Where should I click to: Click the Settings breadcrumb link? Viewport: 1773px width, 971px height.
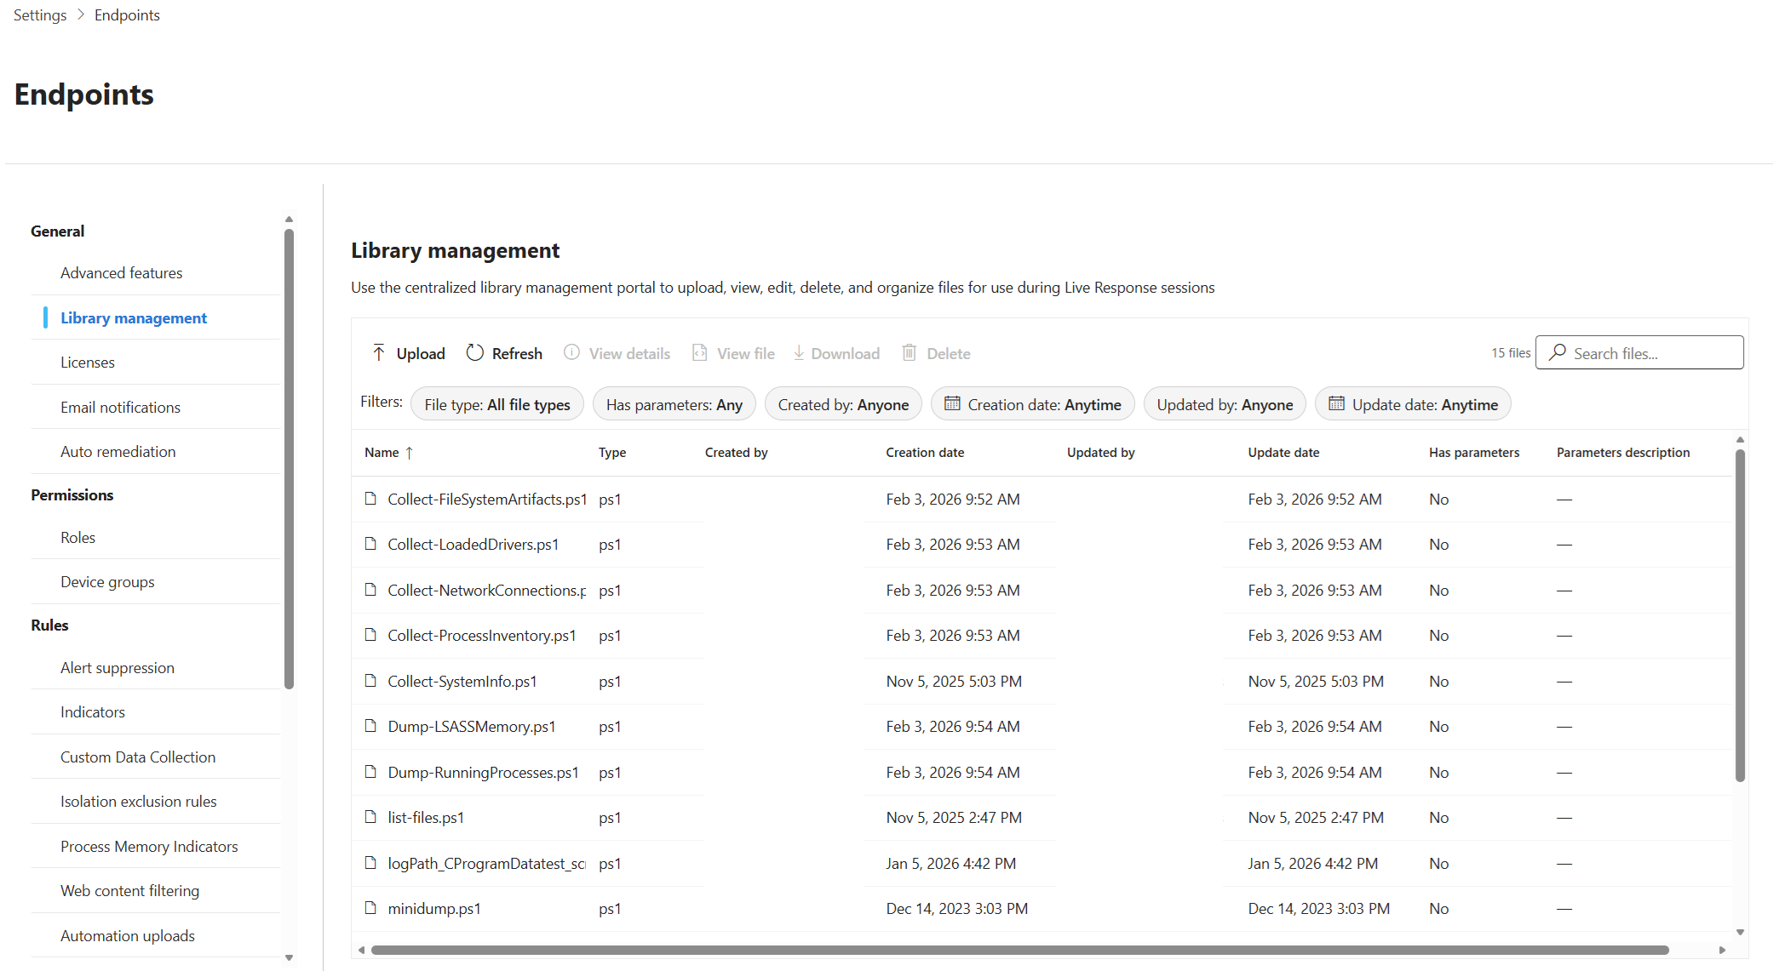point(40,15)
